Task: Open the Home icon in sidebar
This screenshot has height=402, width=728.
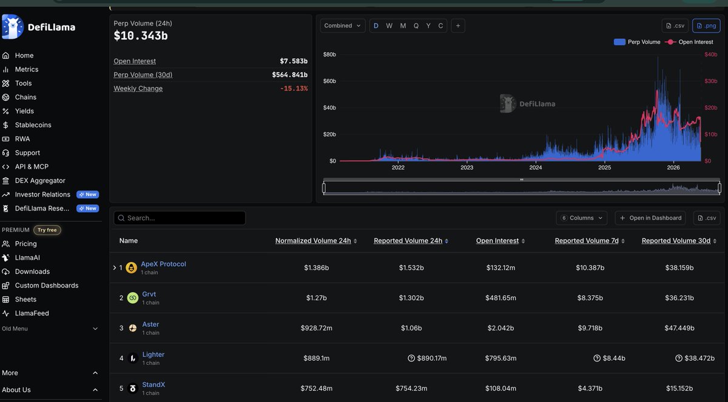Action: point(6,55)
